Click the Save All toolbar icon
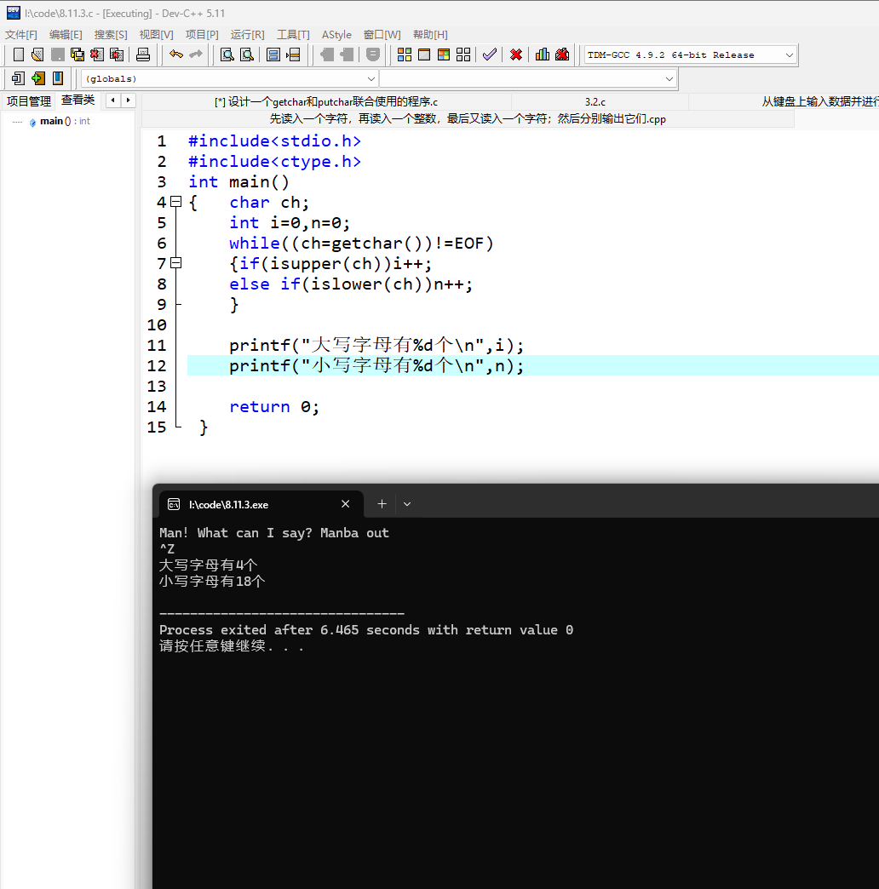879x889 pixels. click(x=78, y=54)
